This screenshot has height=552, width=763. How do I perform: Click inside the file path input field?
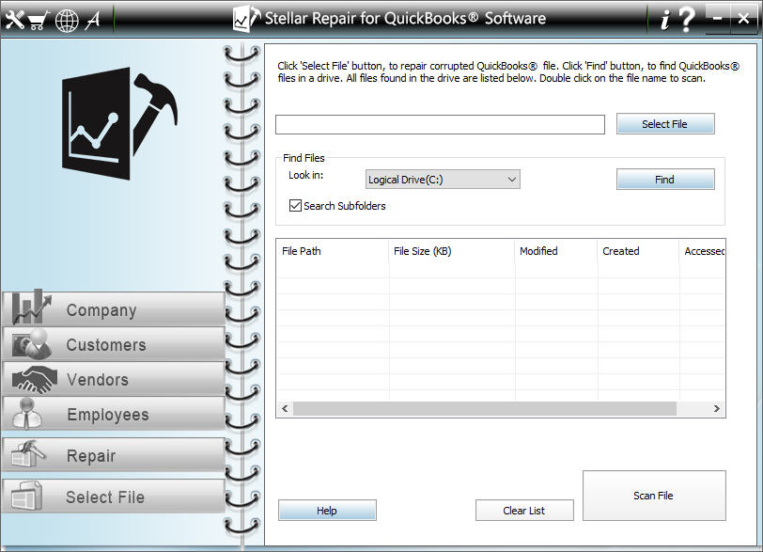[x=439, y=123]
